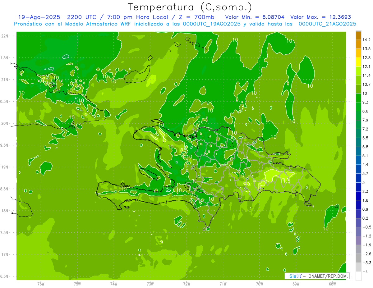Viewport: 373px width, 288px height.
Task: Click the '17N' latitude axis label
Action: point(5,254)
